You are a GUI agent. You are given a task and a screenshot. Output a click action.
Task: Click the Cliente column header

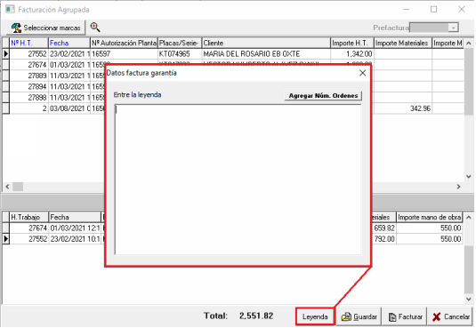(x=266, y=43)
